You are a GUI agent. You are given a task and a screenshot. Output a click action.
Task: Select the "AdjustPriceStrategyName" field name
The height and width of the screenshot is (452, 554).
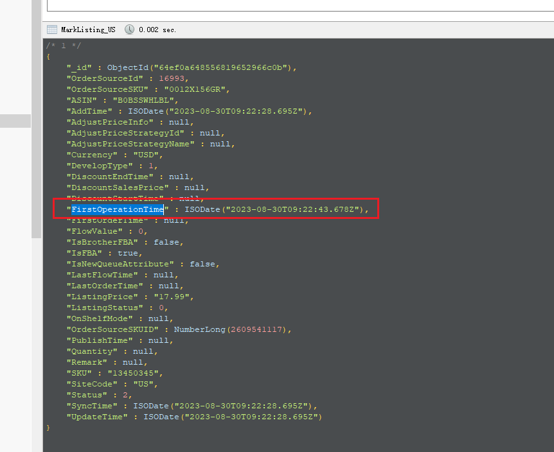pos(130,144)
